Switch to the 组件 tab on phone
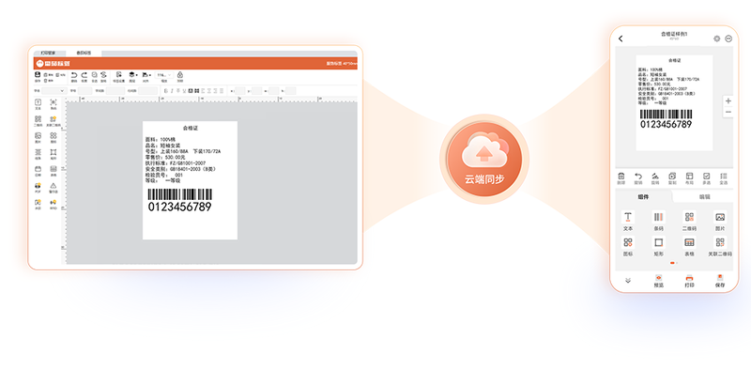 coord(643,196)
